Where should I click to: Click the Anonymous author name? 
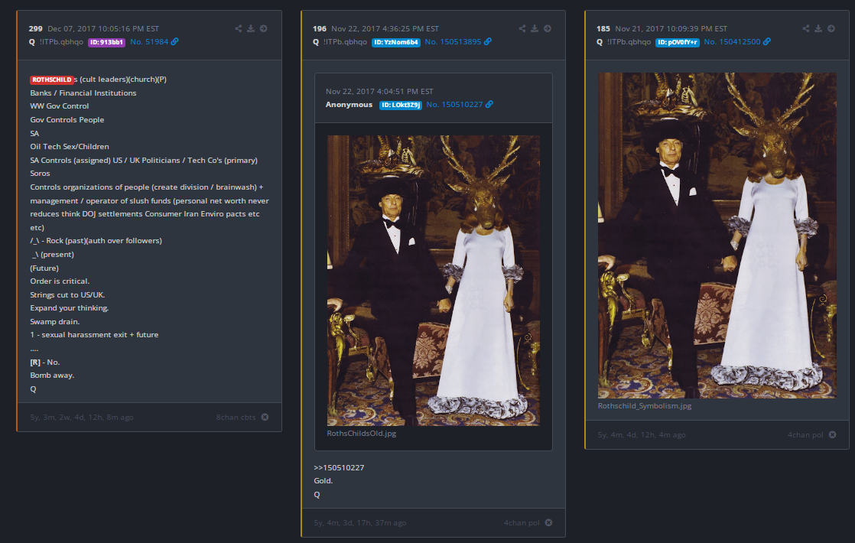[349, 104]
